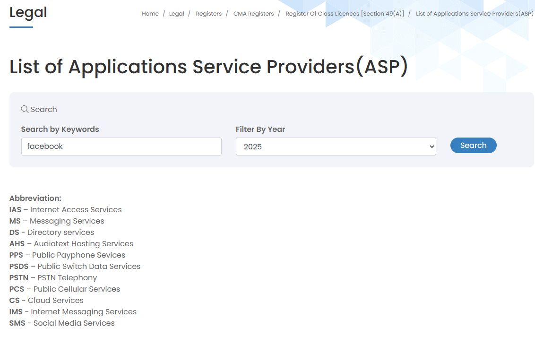Click the Search by Keywords text field
The image size is (535, 337).
tap(121, 147)
